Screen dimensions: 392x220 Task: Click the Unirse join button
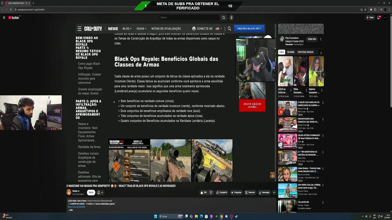(91, 193)
